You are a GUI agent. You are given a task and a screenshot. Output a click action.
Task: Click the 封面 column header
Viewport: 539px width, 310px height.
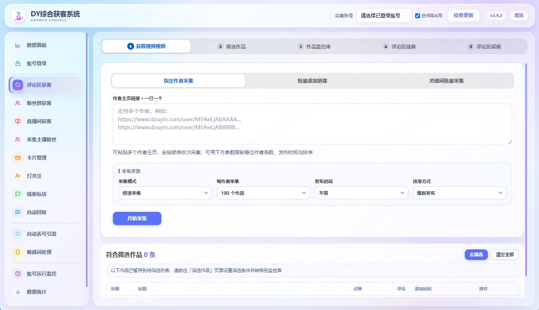click(x=115, y=289)
